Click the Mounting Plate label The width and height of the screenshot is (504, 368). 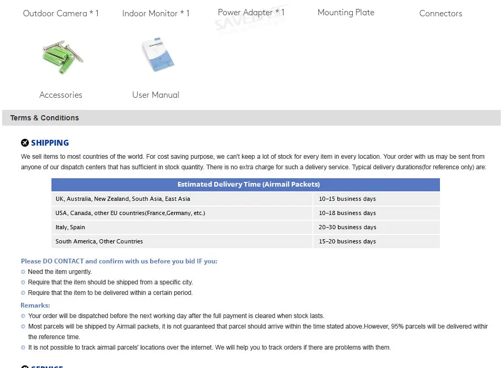pos(346,13)
